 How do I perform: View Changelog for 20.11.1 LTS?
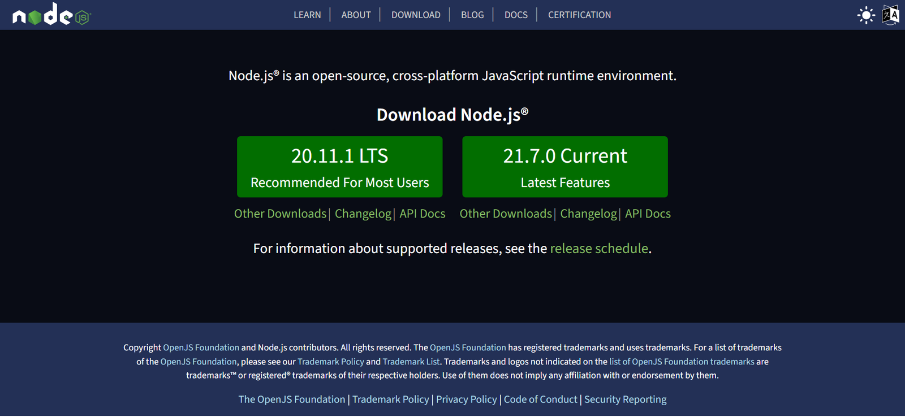[x=363, y=214]
